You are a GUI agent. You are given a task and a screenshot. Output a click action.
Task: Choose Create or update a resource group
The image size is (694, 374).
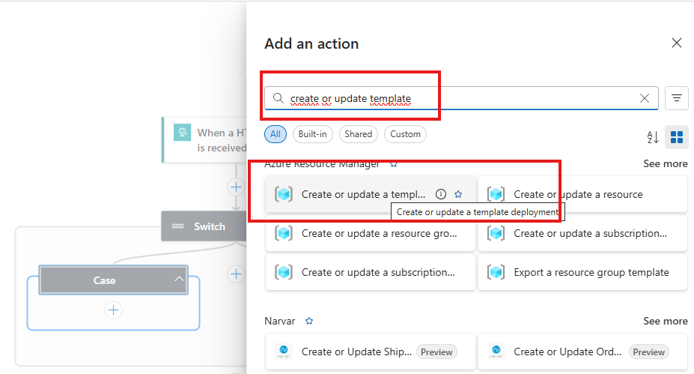coord(370,233)
